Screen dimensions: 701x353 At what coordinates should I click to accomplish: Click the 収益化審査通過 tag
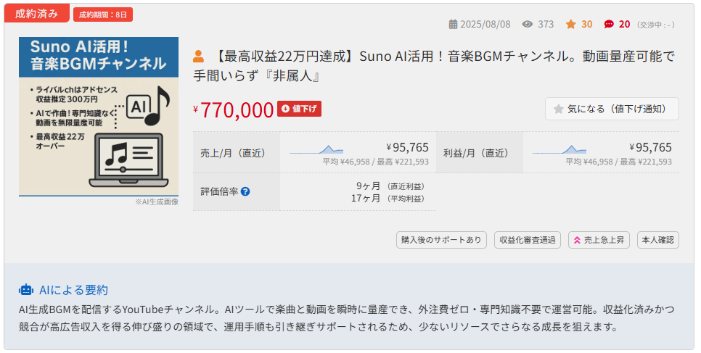point(528,240)
